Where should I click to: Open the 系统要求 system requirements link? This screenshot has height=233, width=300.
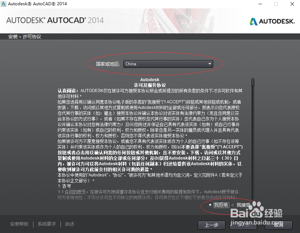click(x=46, y=224)
